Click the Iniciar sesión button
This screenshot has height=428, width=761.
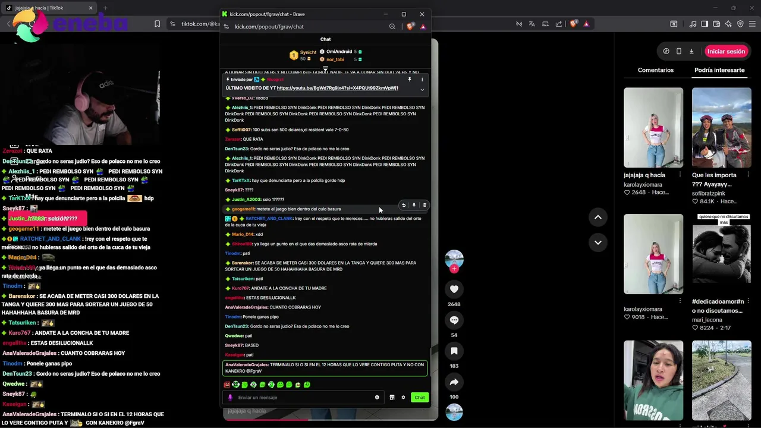tap(726, 51)
